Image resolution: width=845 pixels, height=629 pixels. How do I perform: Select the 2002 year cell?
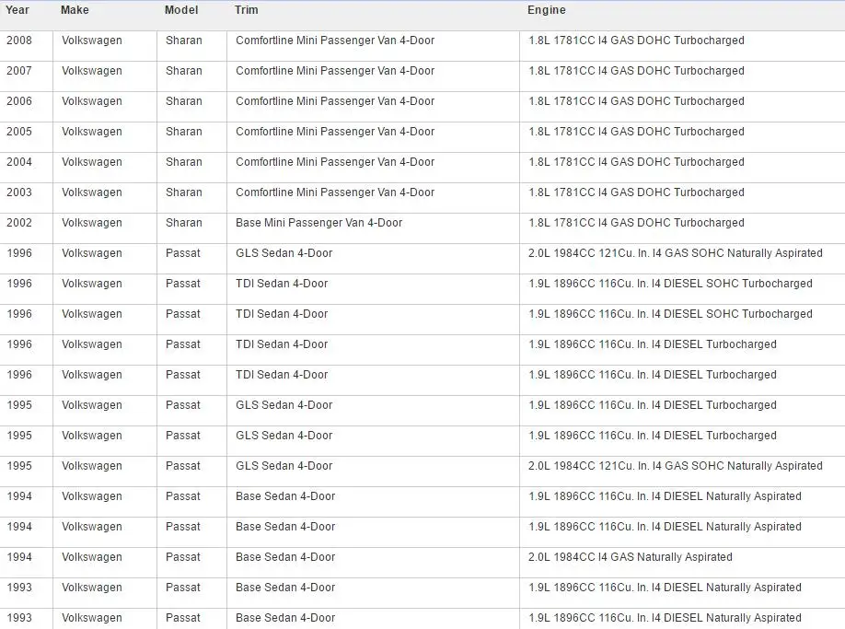point(19,223)
